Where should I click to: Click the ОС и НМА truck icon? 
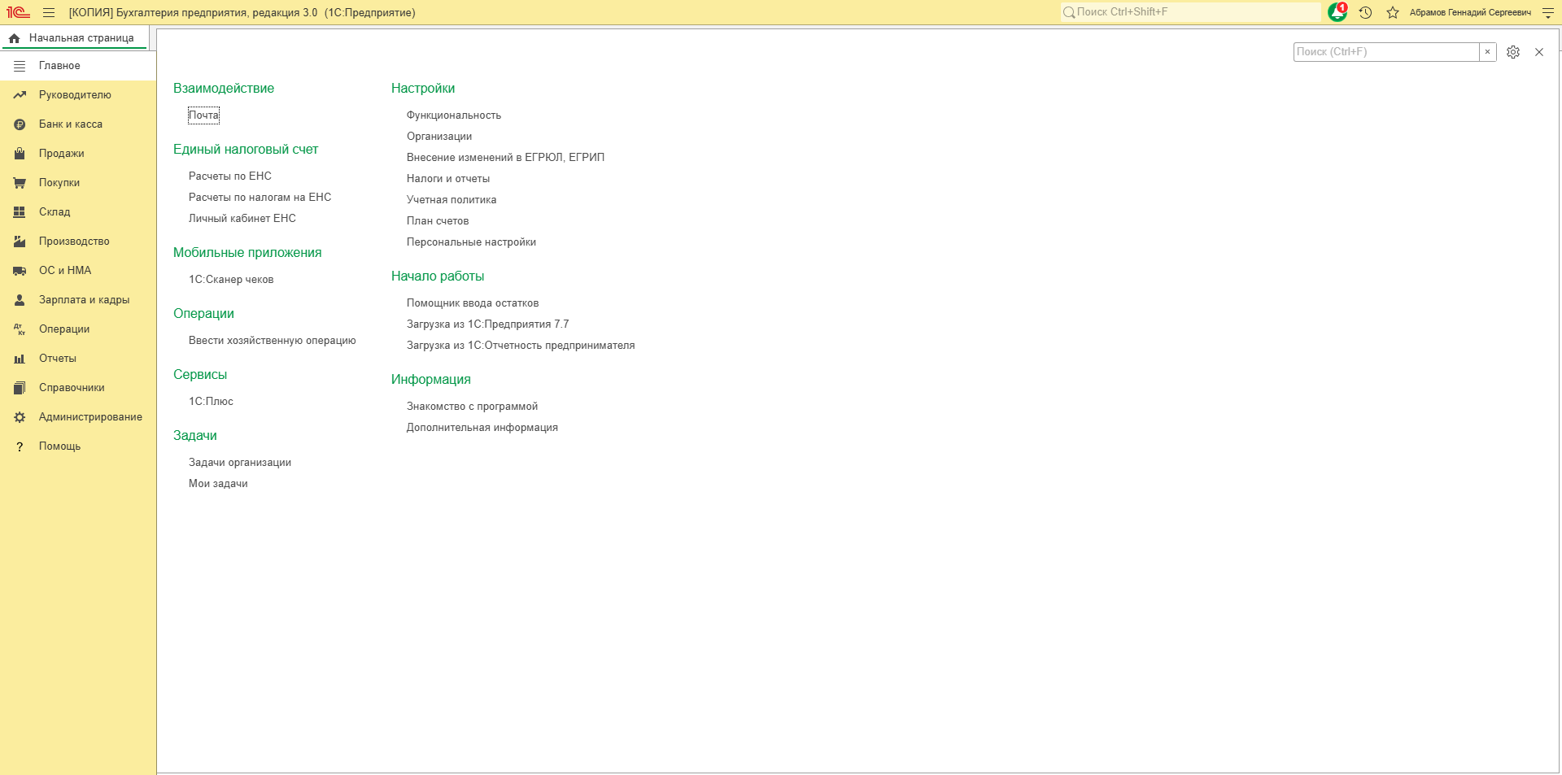pos(20,271)
